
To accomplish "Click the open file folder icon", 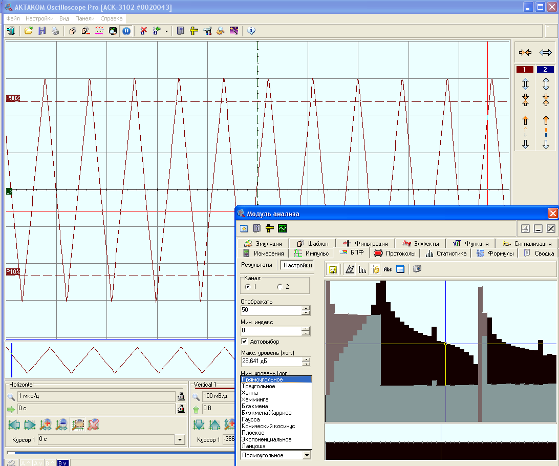I will coord(29,31).
